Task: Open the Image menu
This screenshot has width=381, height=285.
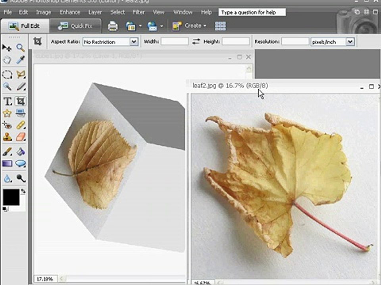Action: tap(44, 12)
